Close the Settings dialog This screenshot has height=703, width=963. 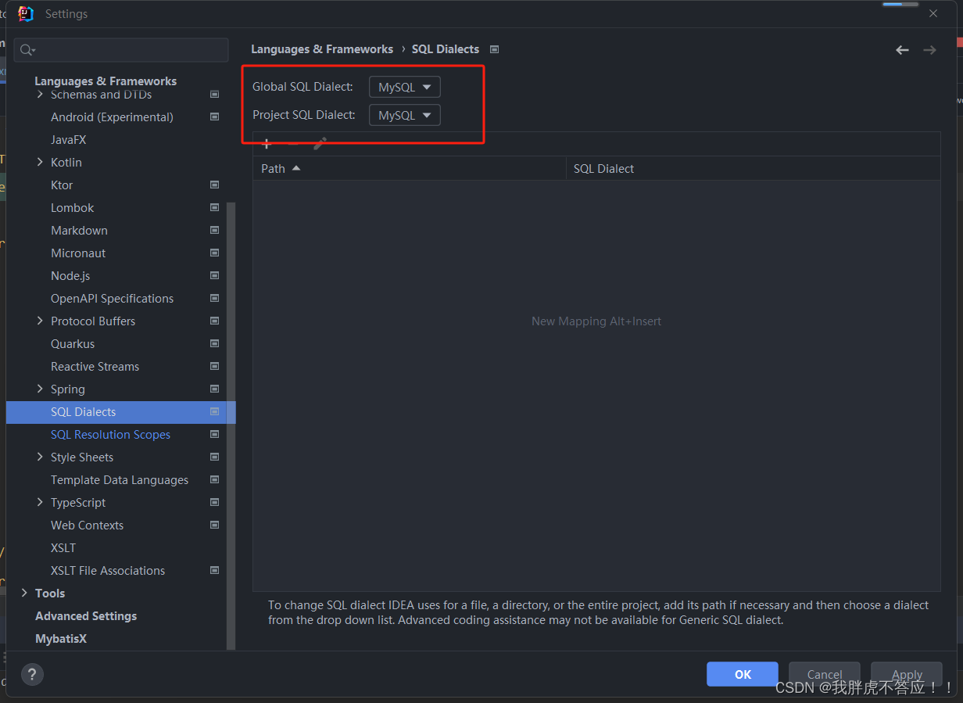tap(933, 13)
